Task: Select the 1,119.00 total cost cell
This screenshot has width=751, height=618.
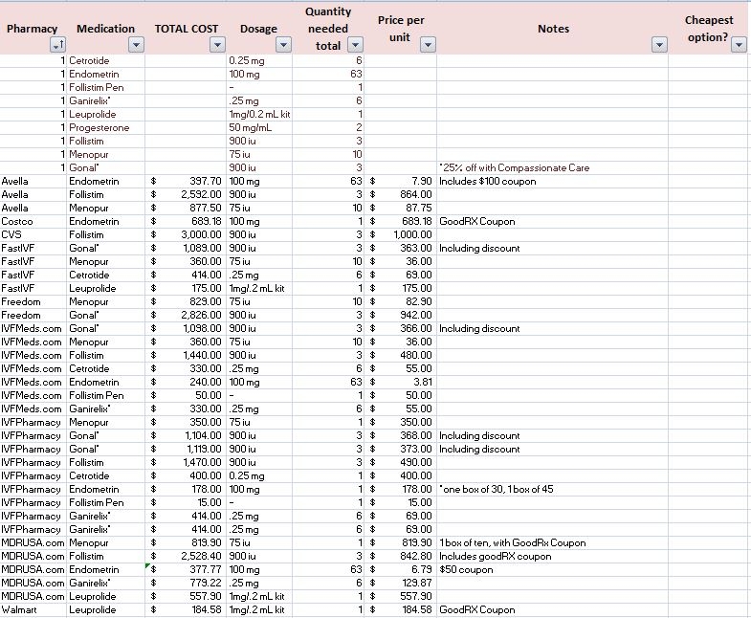Action: [x=186, y=450]
